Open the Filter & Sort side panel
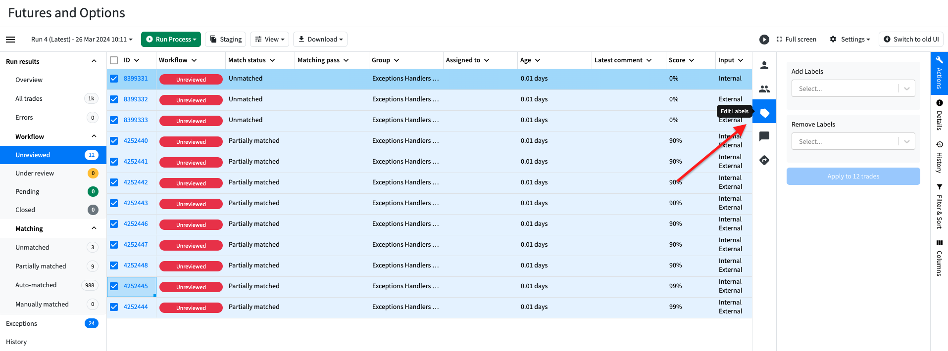This screenshot has width=948, height=351. pyautogui.click(x=939, y=206)
